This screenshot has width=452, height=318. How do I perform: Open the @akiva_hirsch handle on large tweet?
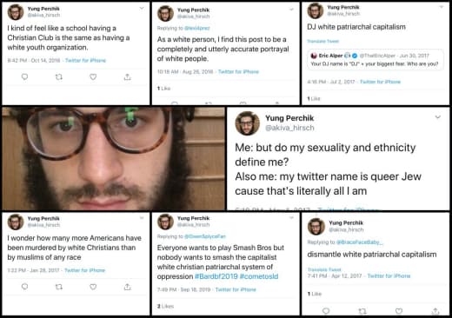289,128
